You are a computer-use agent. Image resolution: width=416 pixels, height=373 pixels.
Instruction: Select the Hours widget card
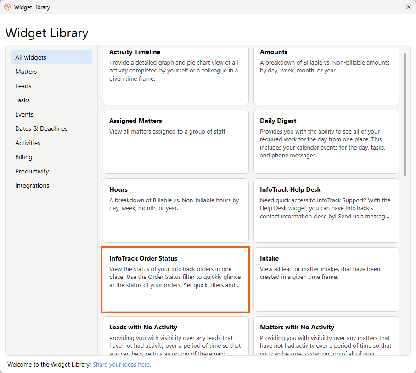(x=175, y=210)
